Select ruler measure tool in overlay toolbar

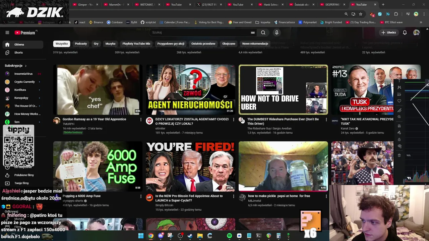[x=399, y=110]
